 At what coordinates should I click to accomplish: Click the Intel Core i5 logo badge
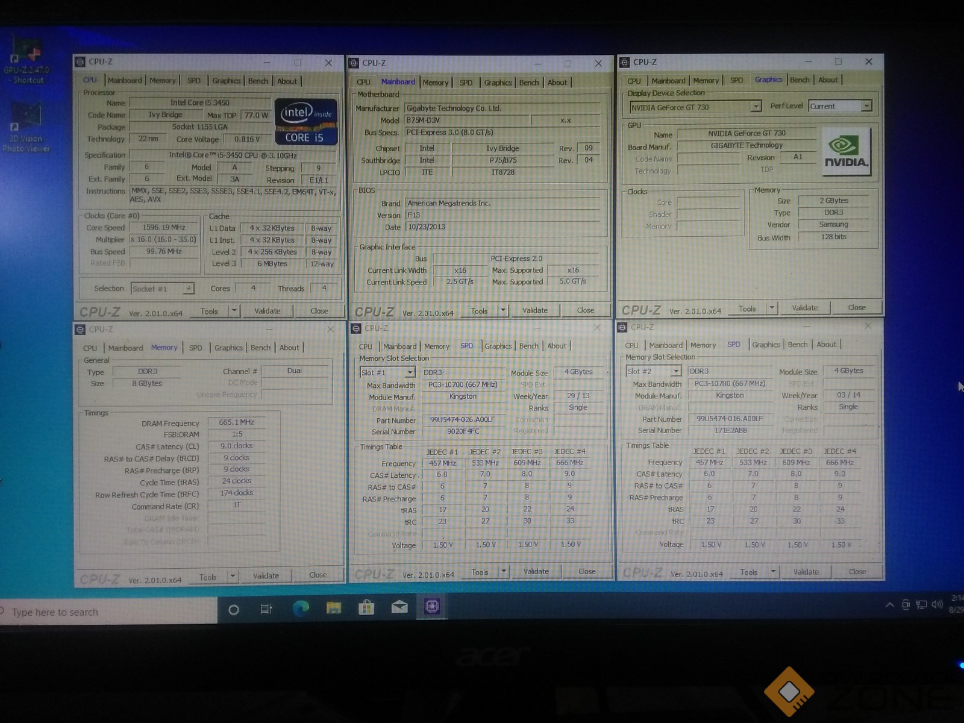(x=305, y=122)
